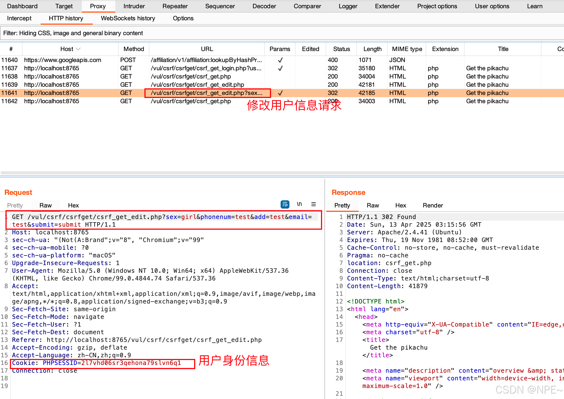
Task: Sort by the Length column header
Action: pos(372,49)
